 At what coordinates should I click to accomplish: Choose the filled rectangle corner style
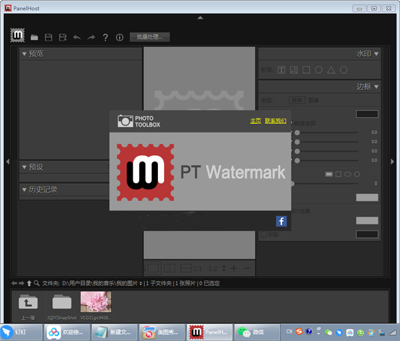point(329,174)
